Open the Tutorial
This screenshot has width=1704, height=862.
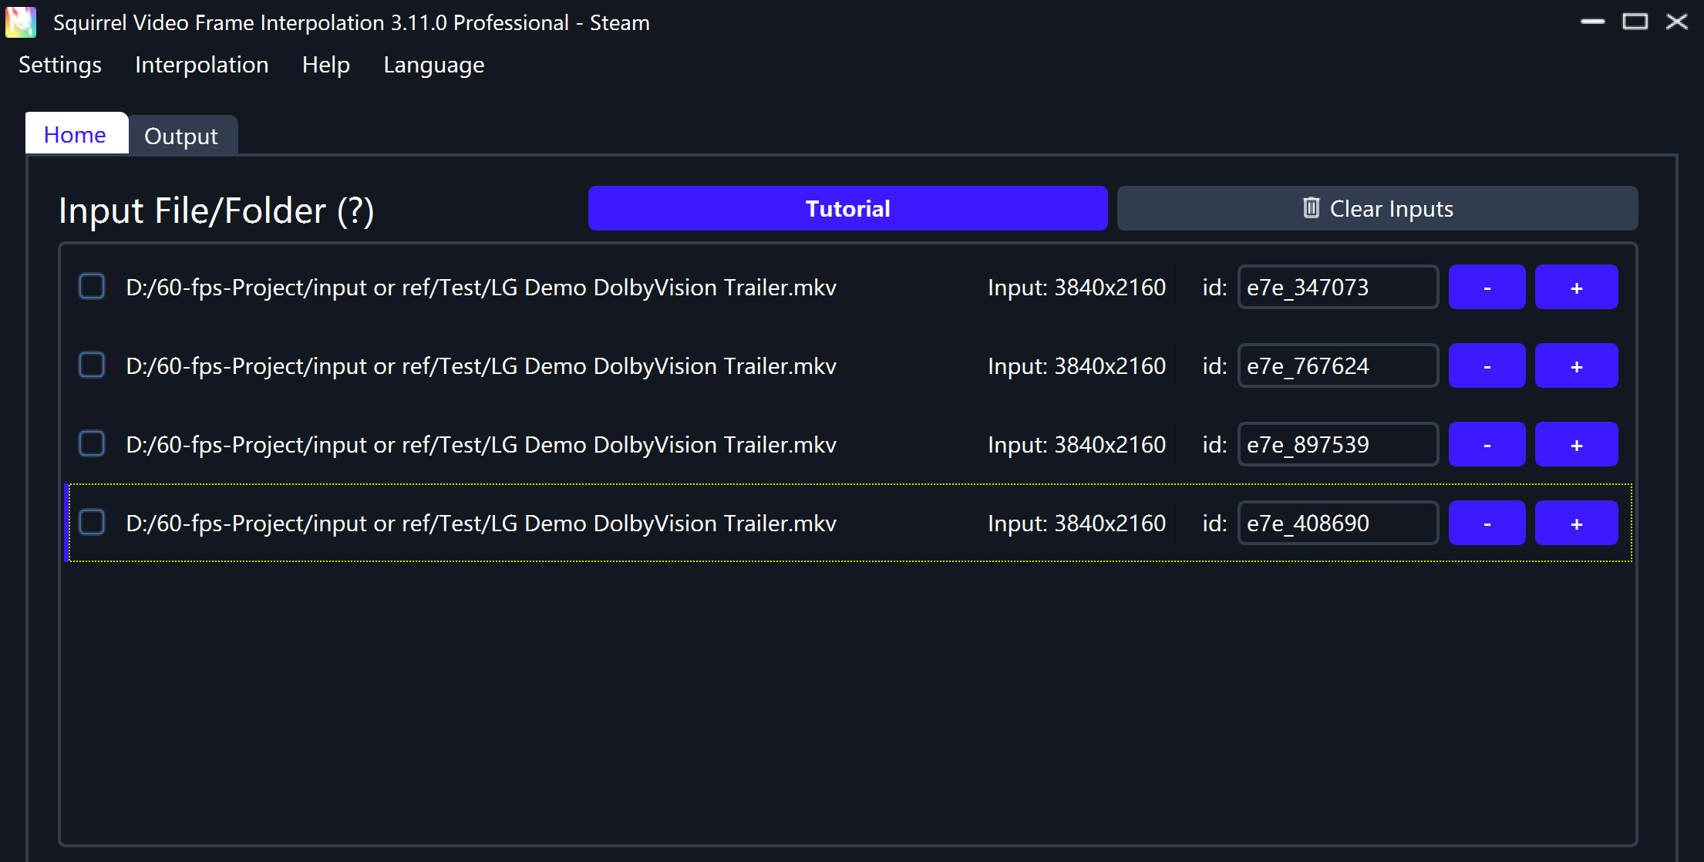click(847, 208)
